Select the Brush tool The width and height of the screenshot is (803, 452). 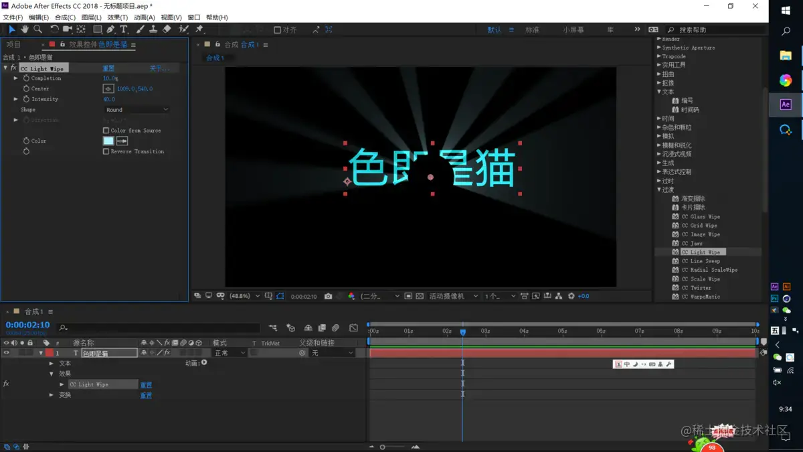[141, 29]
